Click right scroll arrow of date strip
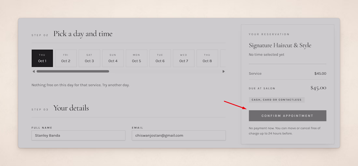The image size is (358, 166). click(224, 71)
